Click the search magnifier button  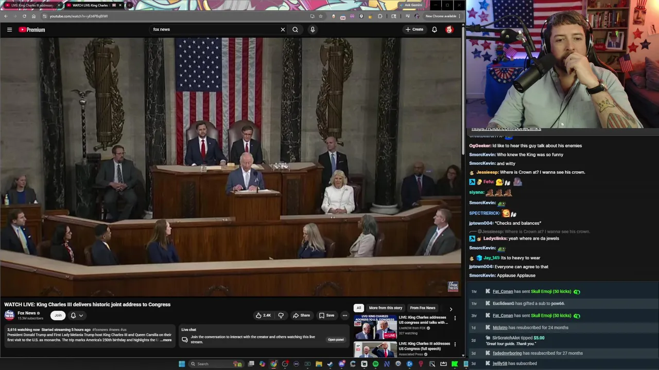[295, 29]
